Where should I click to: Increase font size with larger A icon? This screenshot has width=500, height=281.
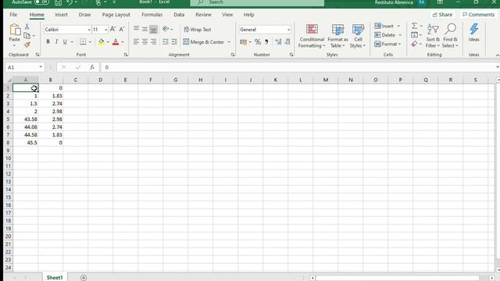112,30
